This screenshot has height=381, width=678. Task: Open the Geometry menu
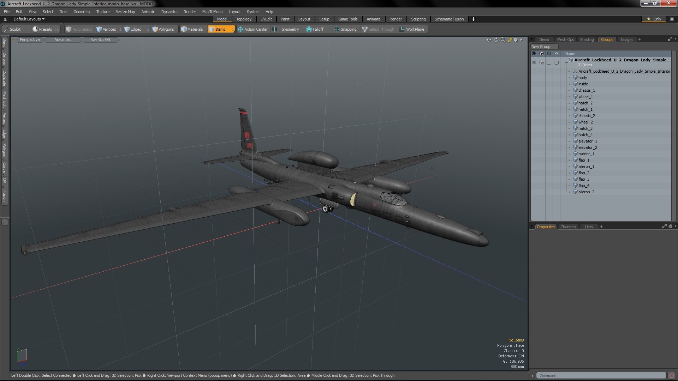(82, 12)
